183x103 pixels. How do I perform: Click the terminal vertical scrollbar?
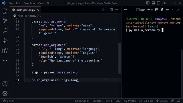coord(182,74)
